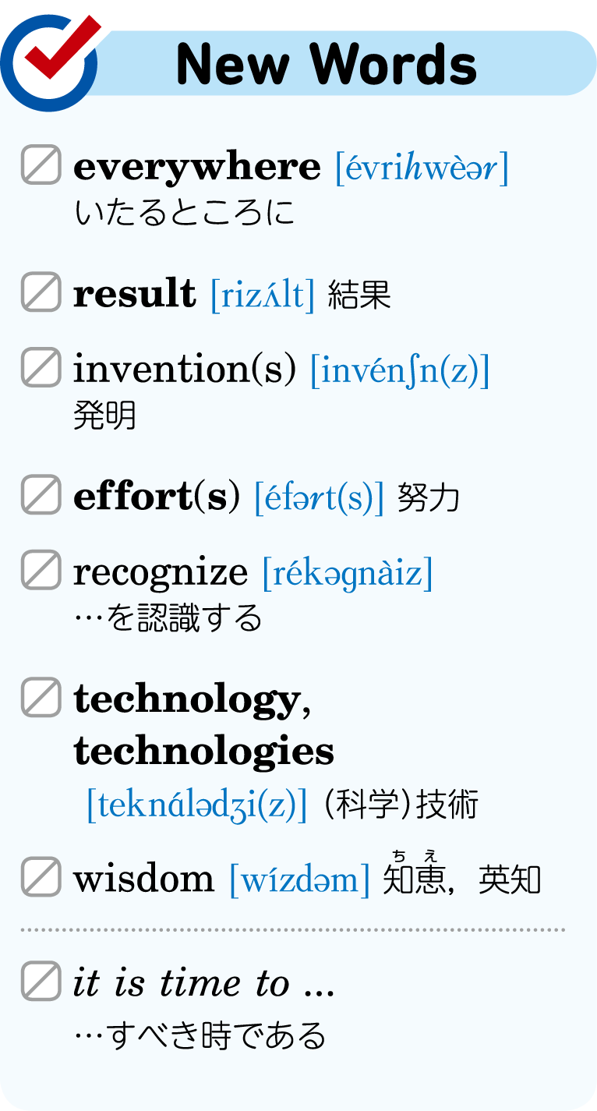Select the word recognize
This screenshot has width=597, height=1111.
click(161, 574)
